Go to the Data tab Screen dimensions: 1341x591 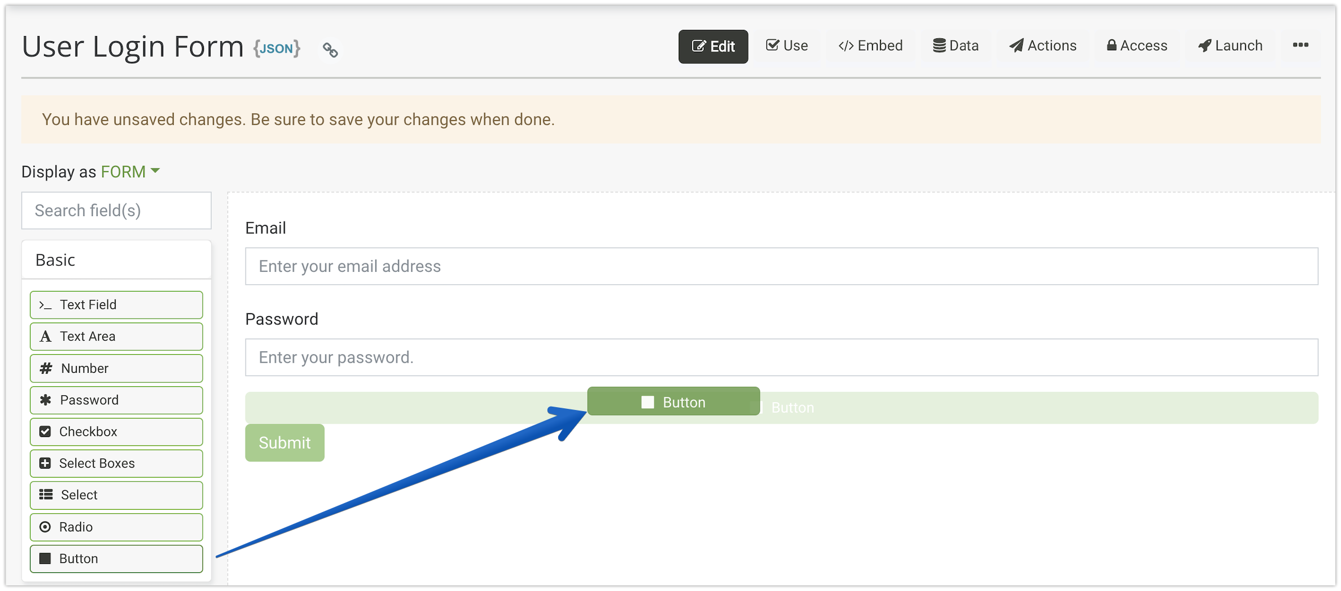click(x=956, y=46)
